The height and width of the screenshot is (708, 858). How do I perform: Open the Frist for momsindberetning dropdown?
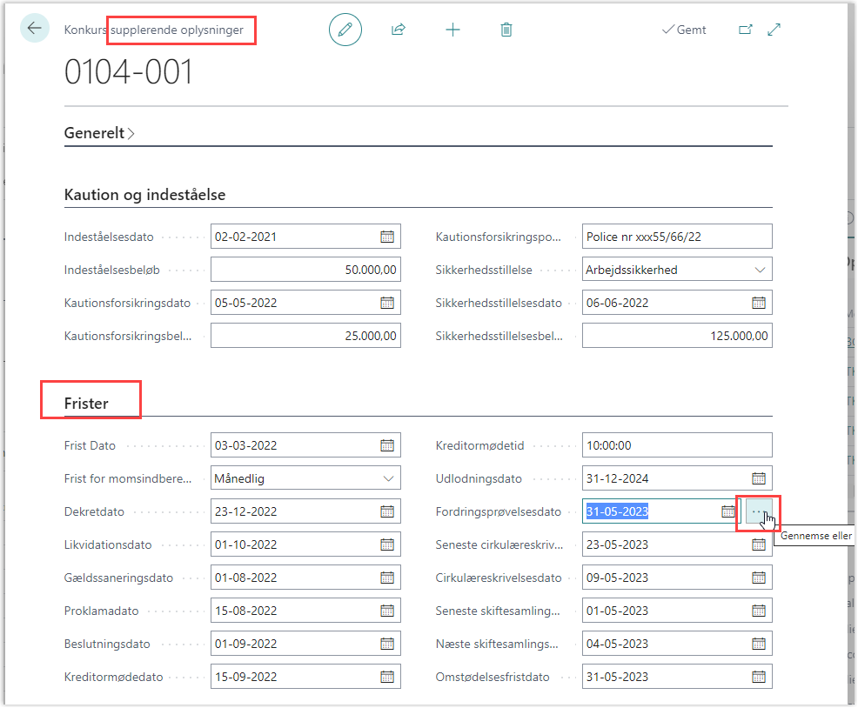(388, 478)
